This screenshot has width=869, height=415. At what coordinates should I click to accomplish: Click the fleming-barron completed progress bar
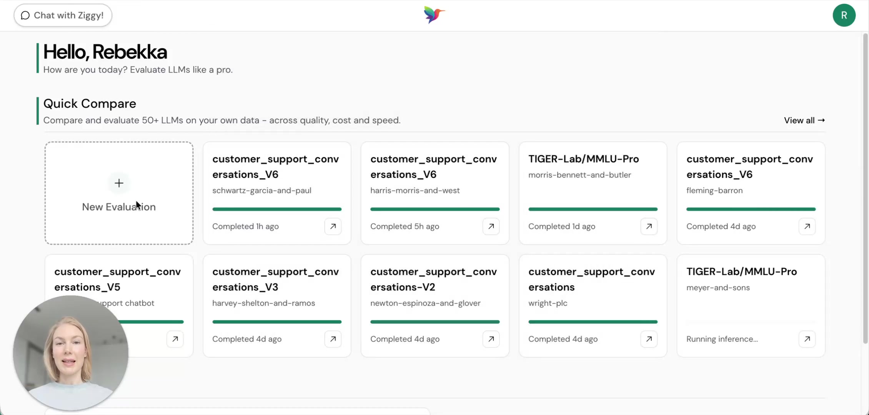click(751, 209)
